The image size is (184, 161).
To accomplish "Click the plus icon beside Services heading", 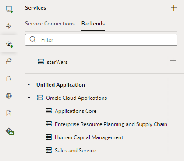I will coord(174,8).
